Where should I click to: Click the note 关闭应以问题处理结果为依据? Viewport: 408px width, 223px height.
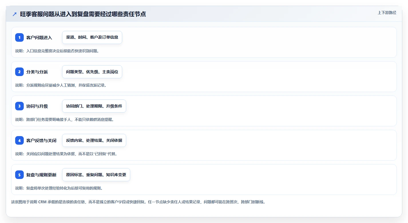tap(66, 154)
